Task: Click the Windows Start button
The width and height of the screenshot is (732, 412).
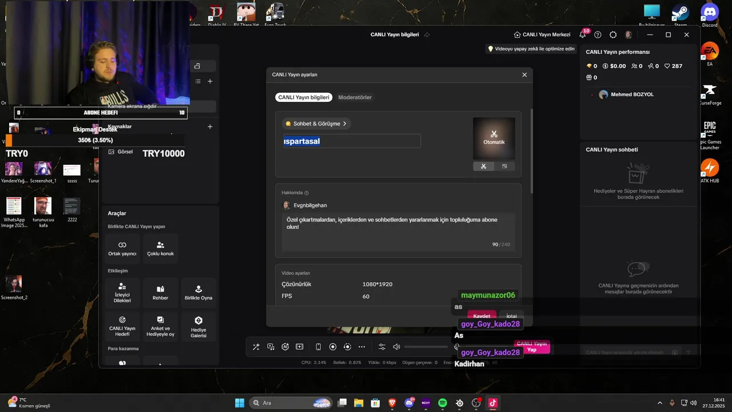Action: point(240,403)
